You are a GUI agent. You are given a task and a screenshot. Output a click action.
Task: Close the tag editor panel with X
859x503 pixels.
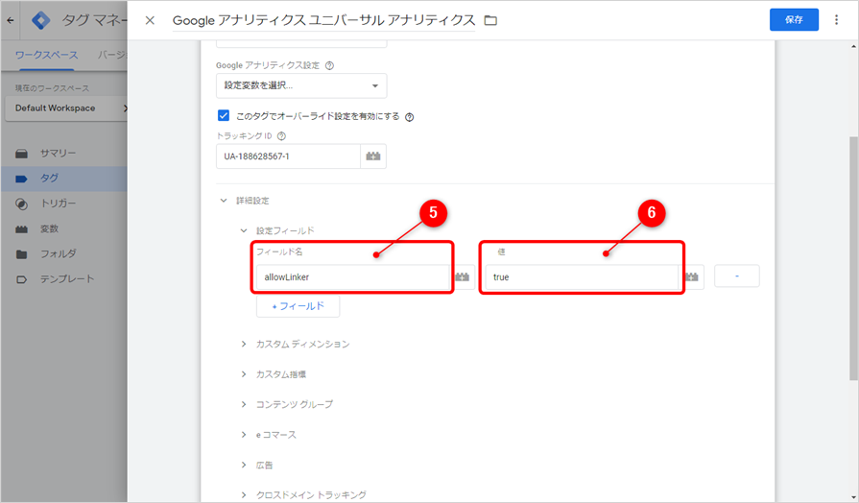click(x=150, y=20)
